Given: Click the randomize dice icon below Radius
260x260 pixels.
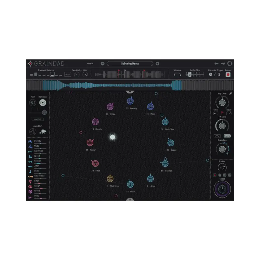Looking at the screenshot, I should point(230,175).
